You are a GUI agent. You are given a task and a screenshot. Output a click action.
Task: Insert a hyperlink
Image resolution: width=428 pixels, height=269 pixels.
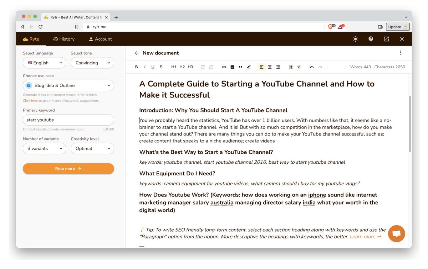224,67
